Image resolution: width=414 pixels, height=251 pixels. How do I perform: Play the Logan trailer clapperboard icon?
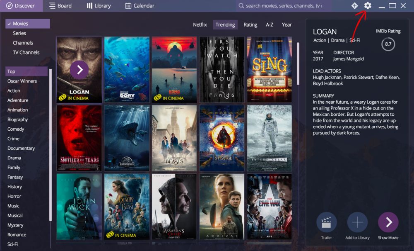pyautogui.click(x=327, y=222)
